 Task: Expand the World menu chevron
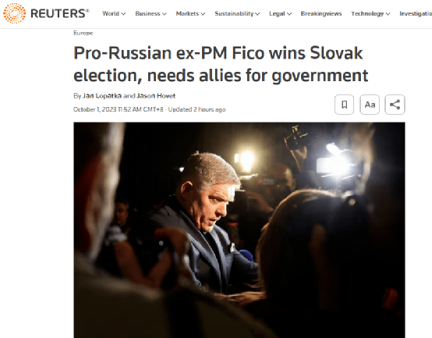(123, 14)
